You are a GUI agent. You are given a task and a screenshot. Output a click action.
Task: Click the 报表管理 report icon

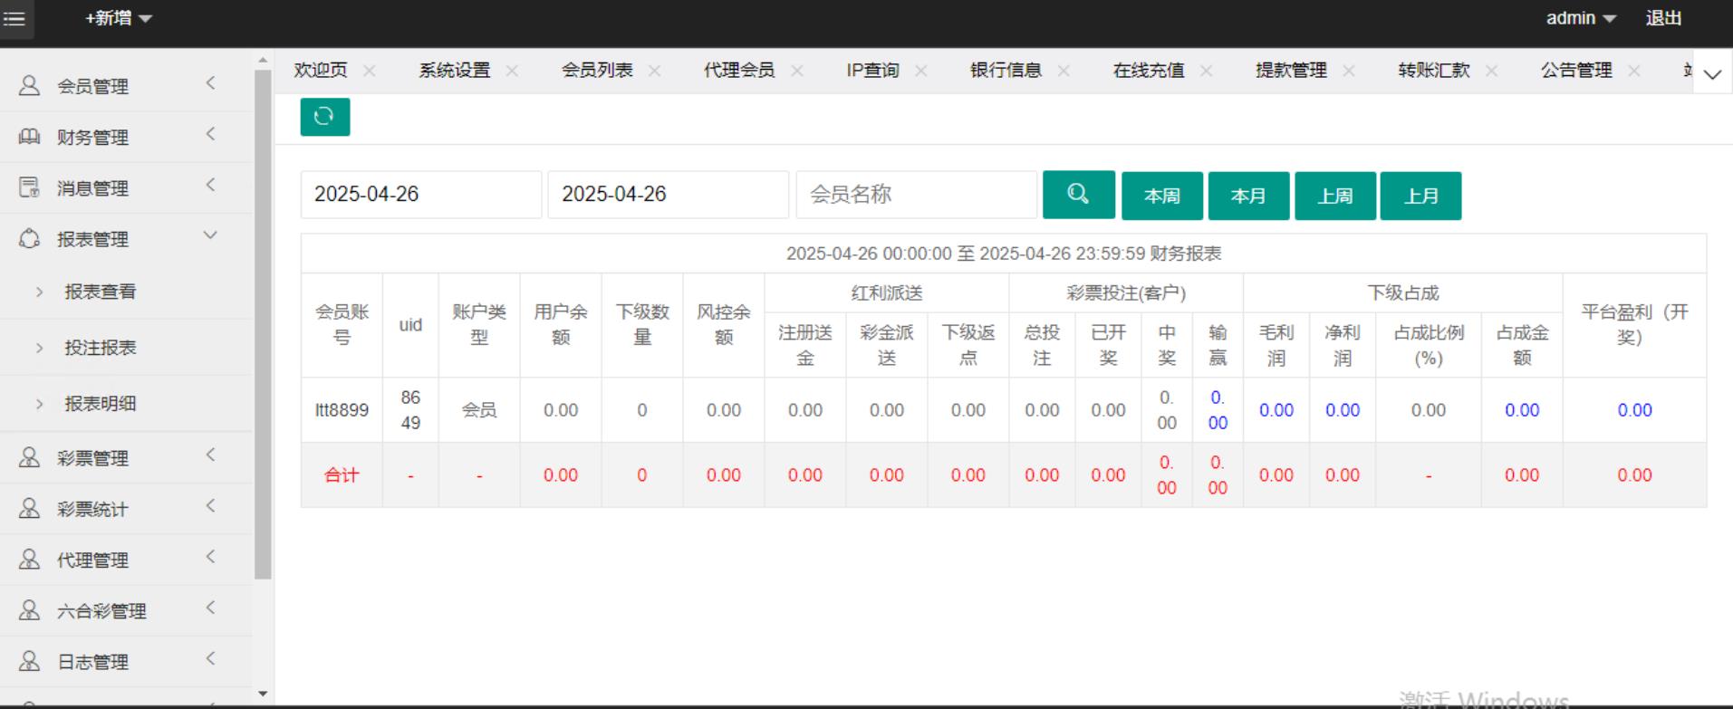[x=30, y=239]
